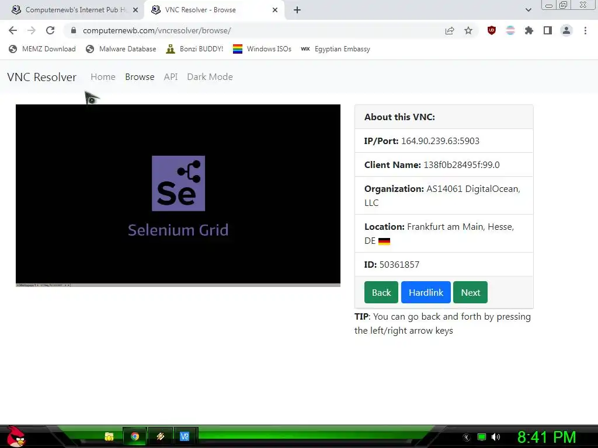This screenshot has height=448, width=598.
Task: Go back using the browser back arrow
Action: tap(13, 30)
